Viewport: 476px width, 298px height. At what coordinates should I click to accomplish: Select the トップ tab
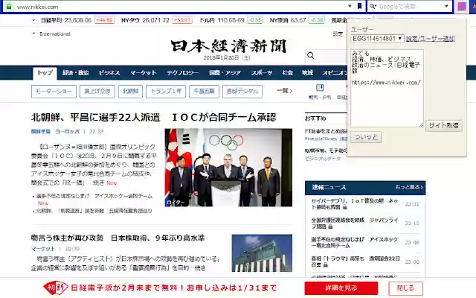tap(45, 73)
